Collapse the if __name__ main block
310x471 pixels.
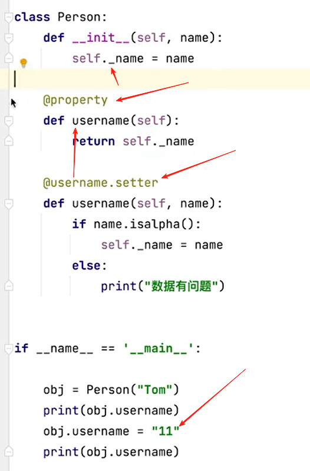tap(9, 349)
